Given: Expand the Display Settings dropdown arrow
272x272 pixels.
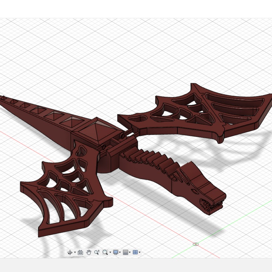Looking at the screenshot, I should (120, 252).
